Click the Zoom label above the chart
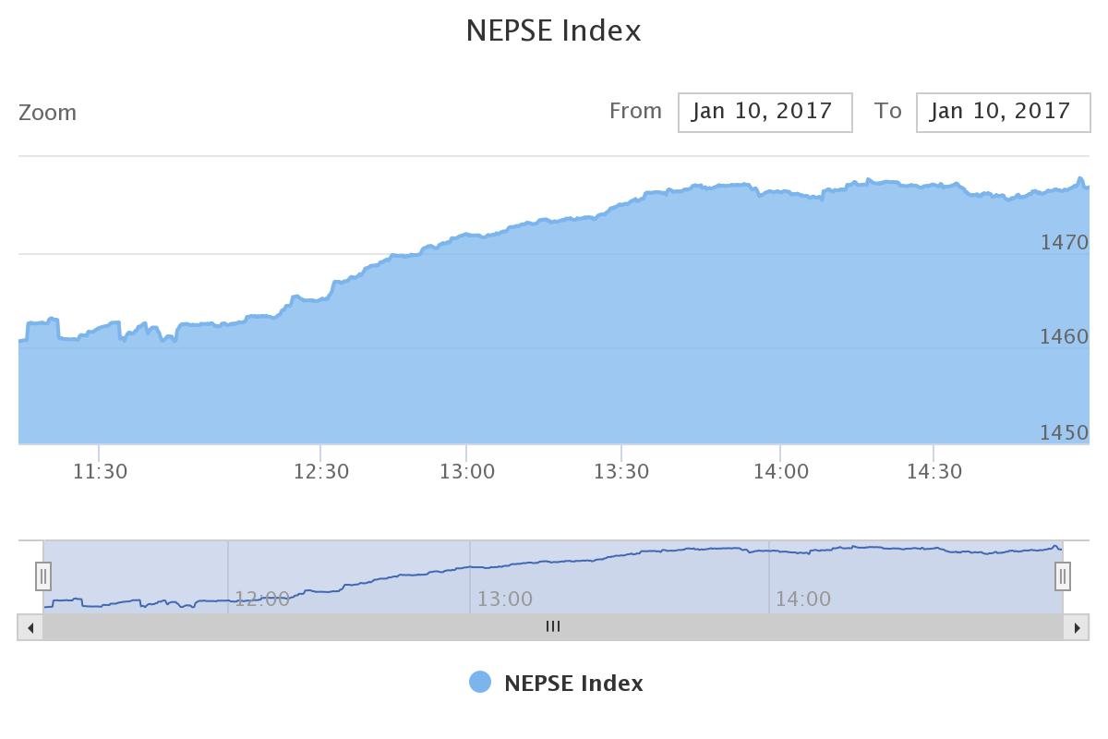Viewport: 1108px width, 739px height. click(48, 113)
